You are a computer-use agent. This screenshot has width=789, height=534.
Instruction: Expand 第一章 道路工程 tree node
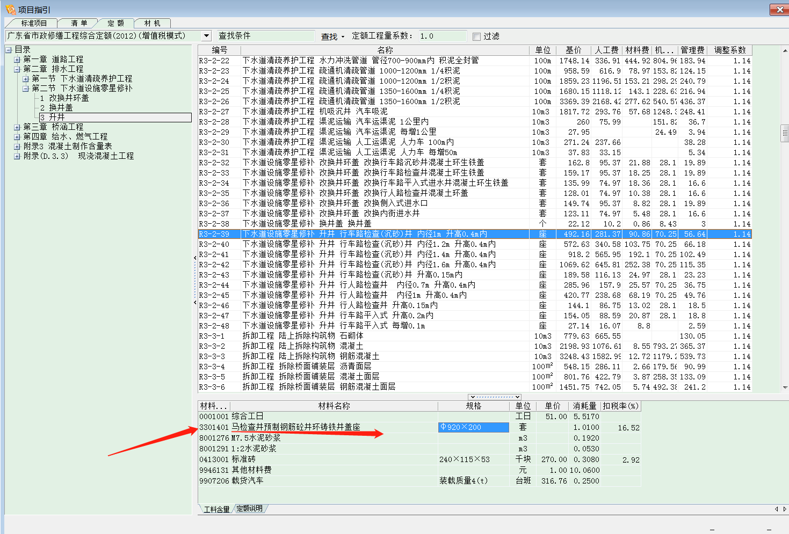coord(17,60)
